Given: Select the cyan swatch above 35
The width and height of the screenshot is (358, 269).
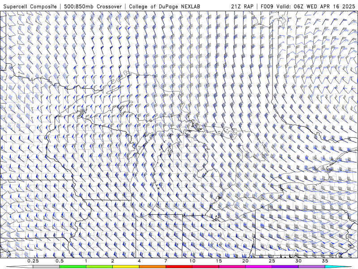Looking at the screenshot, I should coord(338,267).
